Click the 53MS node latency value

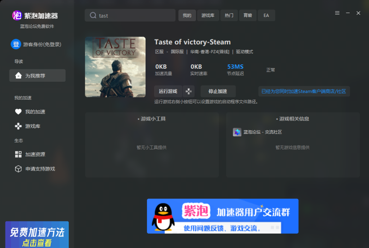pos(235,67)
